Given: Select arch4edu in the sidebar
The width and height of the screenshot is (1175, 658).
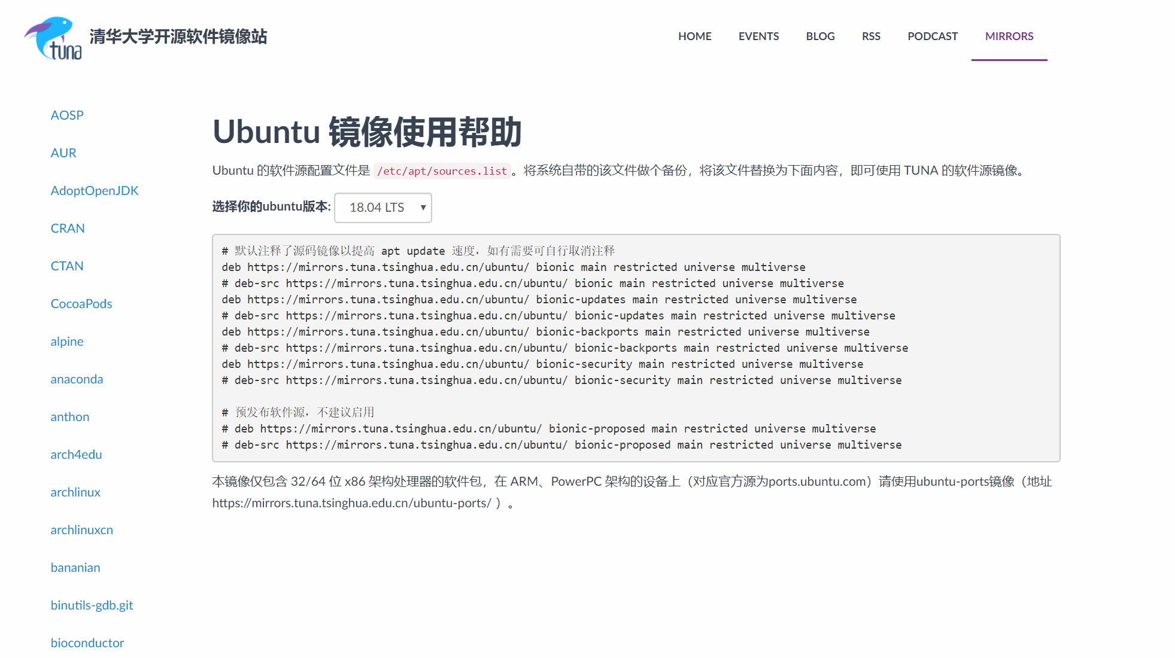Looking at the screenshot, I should pyautogui.click(x=76, y=455).
